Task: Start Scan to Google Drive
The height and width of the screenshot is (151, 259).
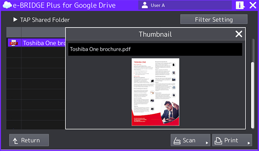Action: pos(190,140)
